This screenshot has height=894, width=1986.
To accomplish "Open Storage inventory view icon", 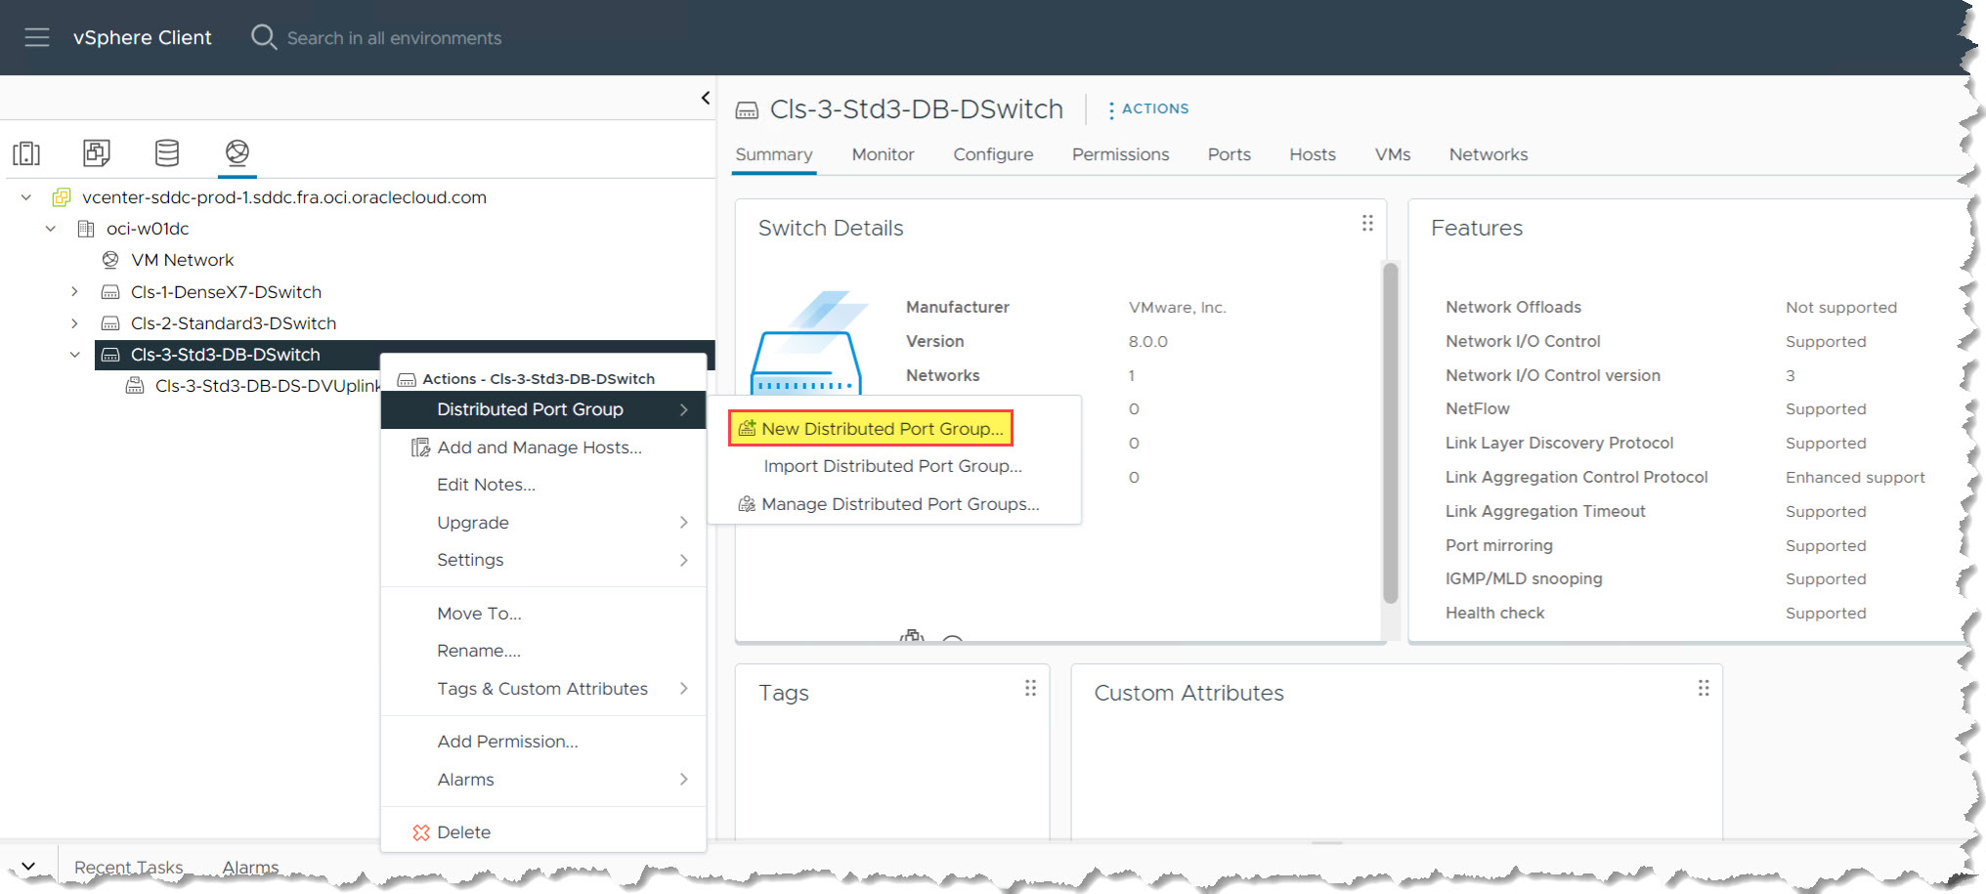I will (x=167, y=152).
